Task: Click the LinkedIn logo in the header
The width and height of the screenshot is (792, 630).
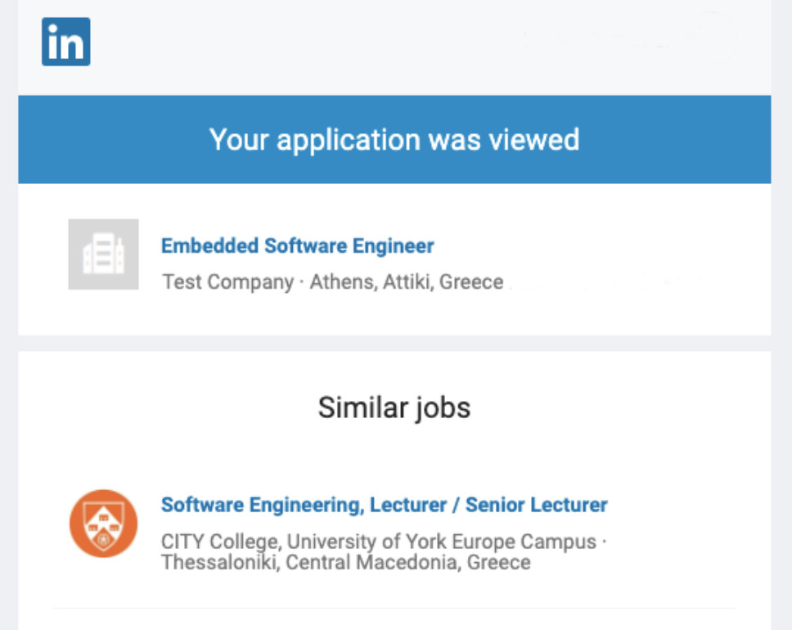Action: click(65, 42)
